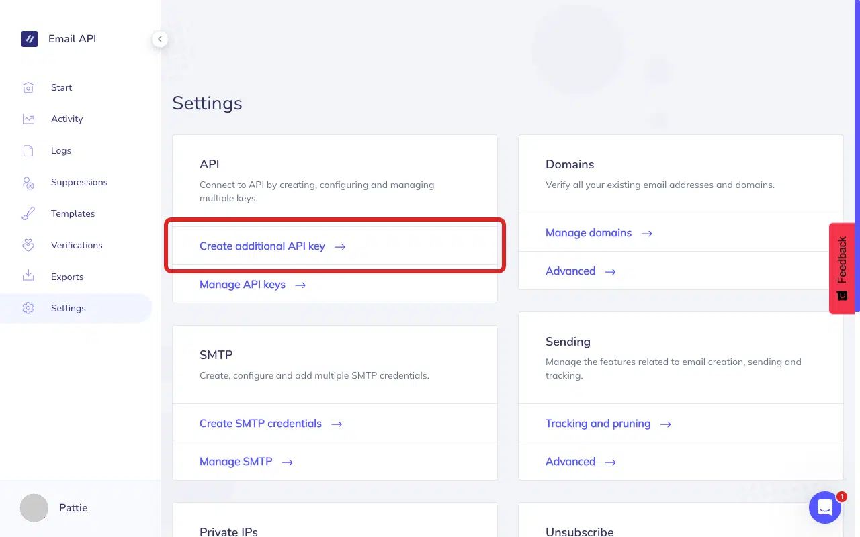Click arrow beside Advanced in Sending card
This screenshot has height=537, width=860.
(x=610, y=462)
